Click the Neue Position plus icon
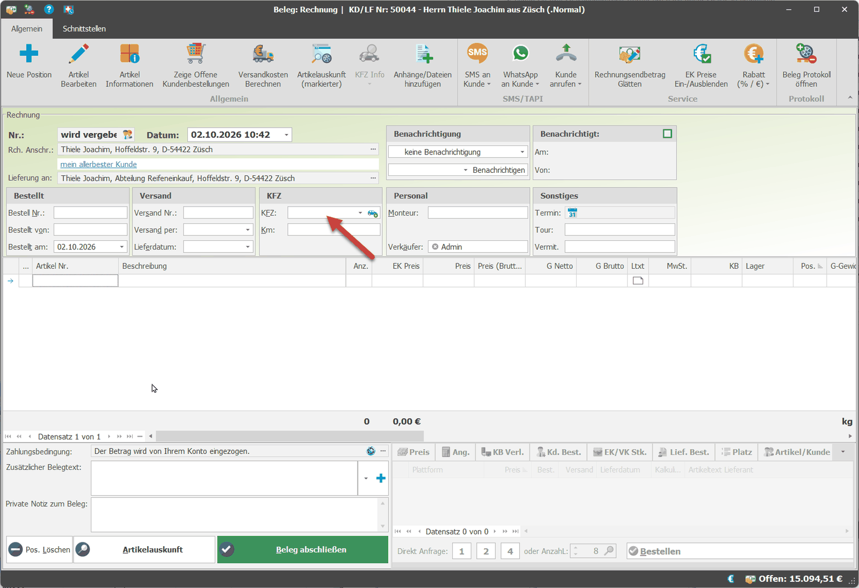 29,54
